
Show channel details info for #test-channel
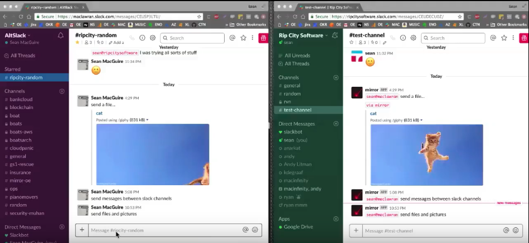(403, 38)
